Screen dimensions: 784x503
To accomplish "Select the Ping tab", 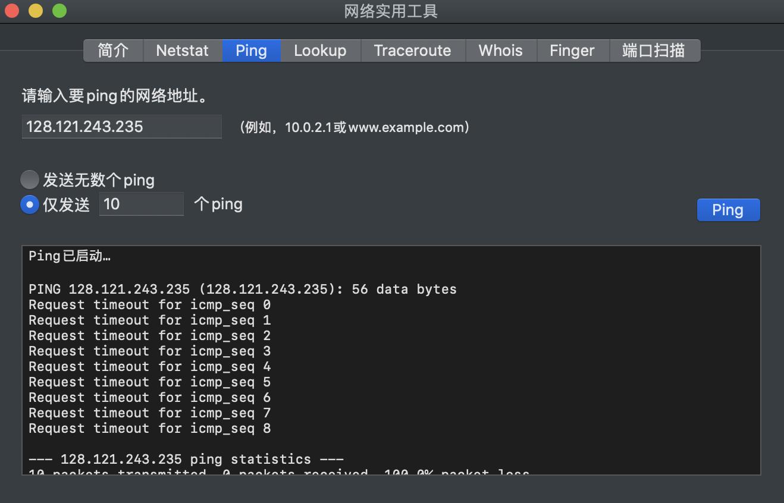I will [x=251, y=51].
